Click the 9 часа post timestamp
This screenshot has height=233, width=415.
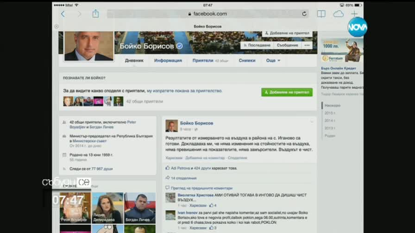tap(185, 129)
